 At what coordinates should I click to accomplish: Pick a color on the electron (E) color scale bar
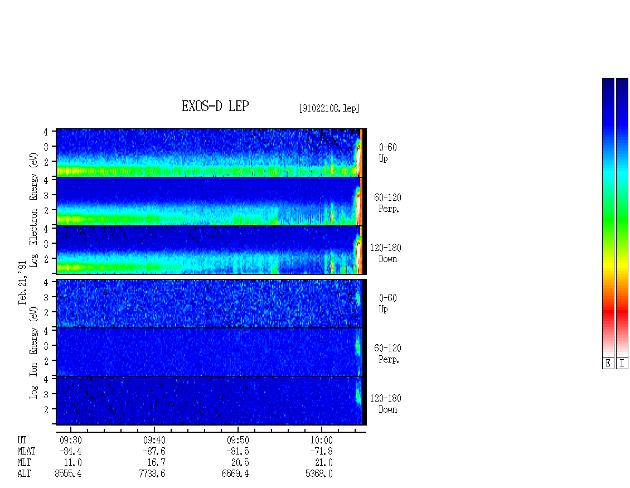click(x=608, y=218)
